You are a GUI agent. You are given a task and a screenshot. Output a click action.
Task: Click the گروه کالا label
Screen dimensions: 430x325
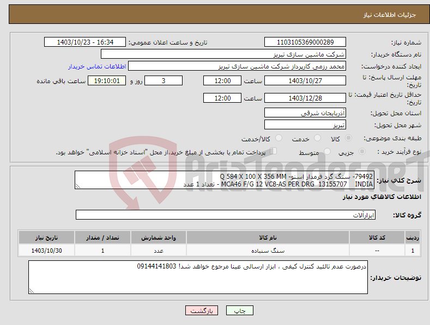coord(407,215)
